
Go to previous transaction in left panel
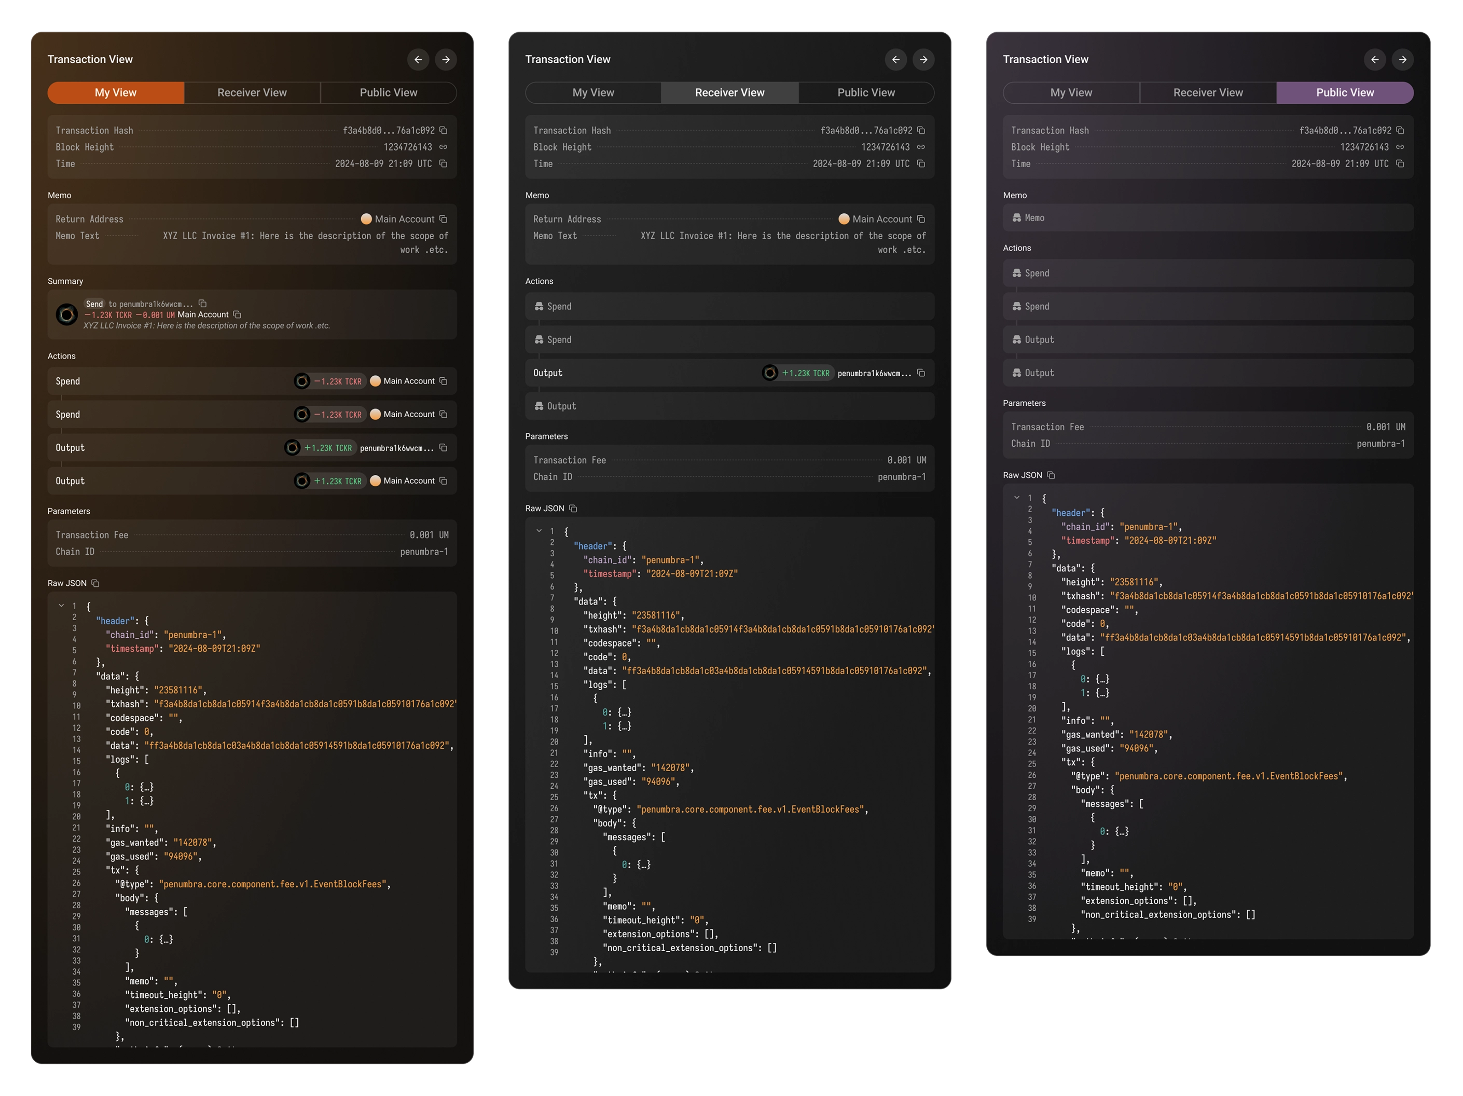[418, 60]
